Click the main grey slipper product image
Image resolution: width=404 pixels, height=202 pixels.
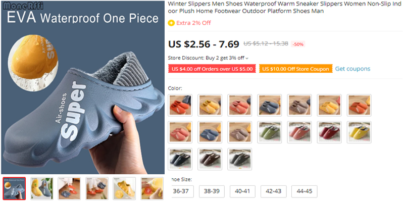point(83,87)
